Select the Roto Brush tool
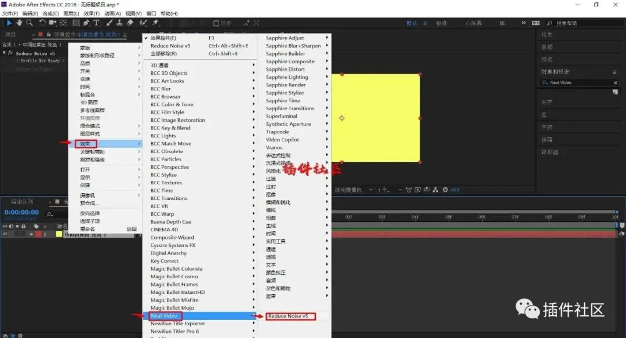The width and height of the screenshot is (626, 338). click(x=143, y=23)
